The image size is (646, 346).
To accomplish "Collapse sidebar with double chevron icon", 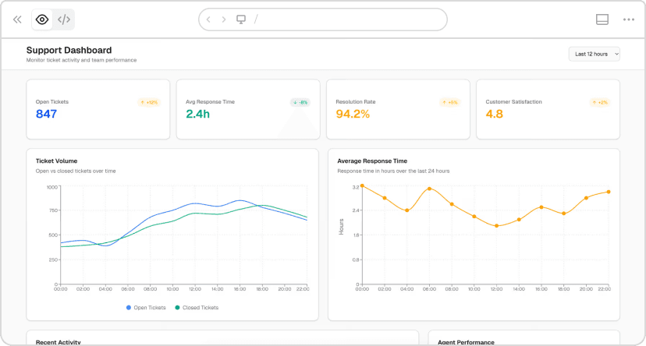I will (17, 19).
